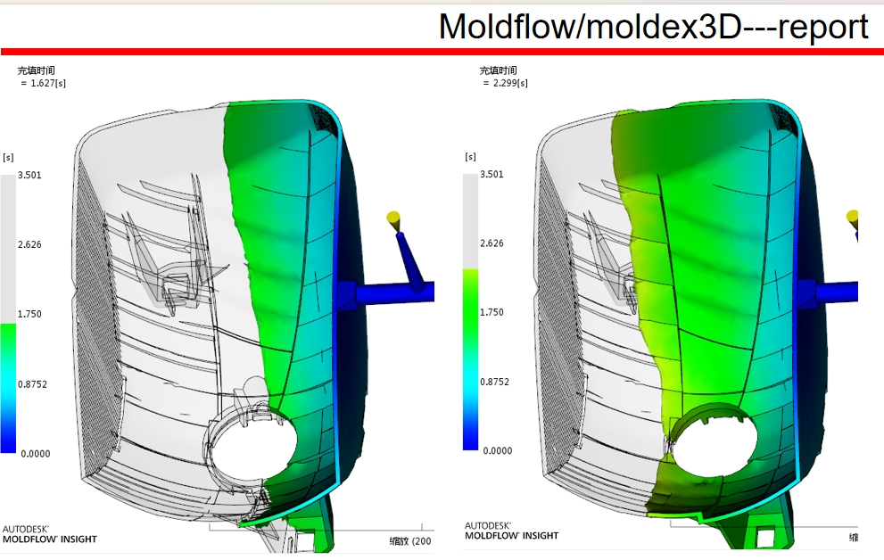884x560 pixels.
Task: Select the '= 2.299[s]' fill time value
Action: 506,83
